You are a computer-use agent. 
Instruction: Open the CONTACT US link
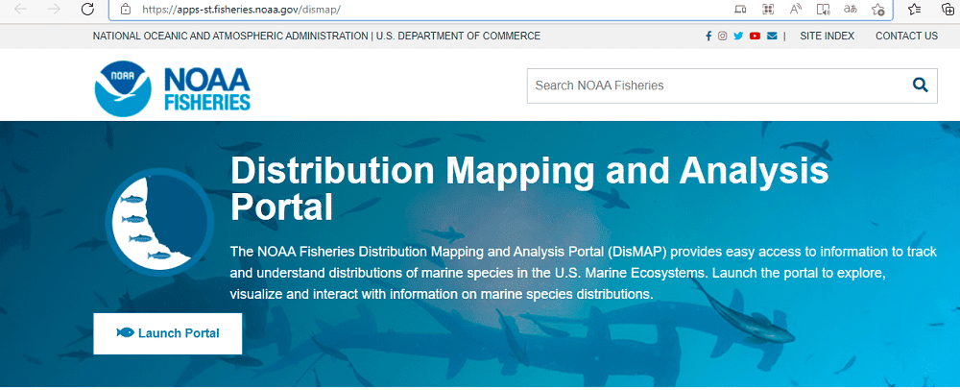point(907,37)
